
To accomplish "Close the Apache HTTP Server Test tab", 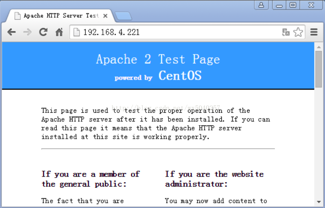I will (105, 16).
